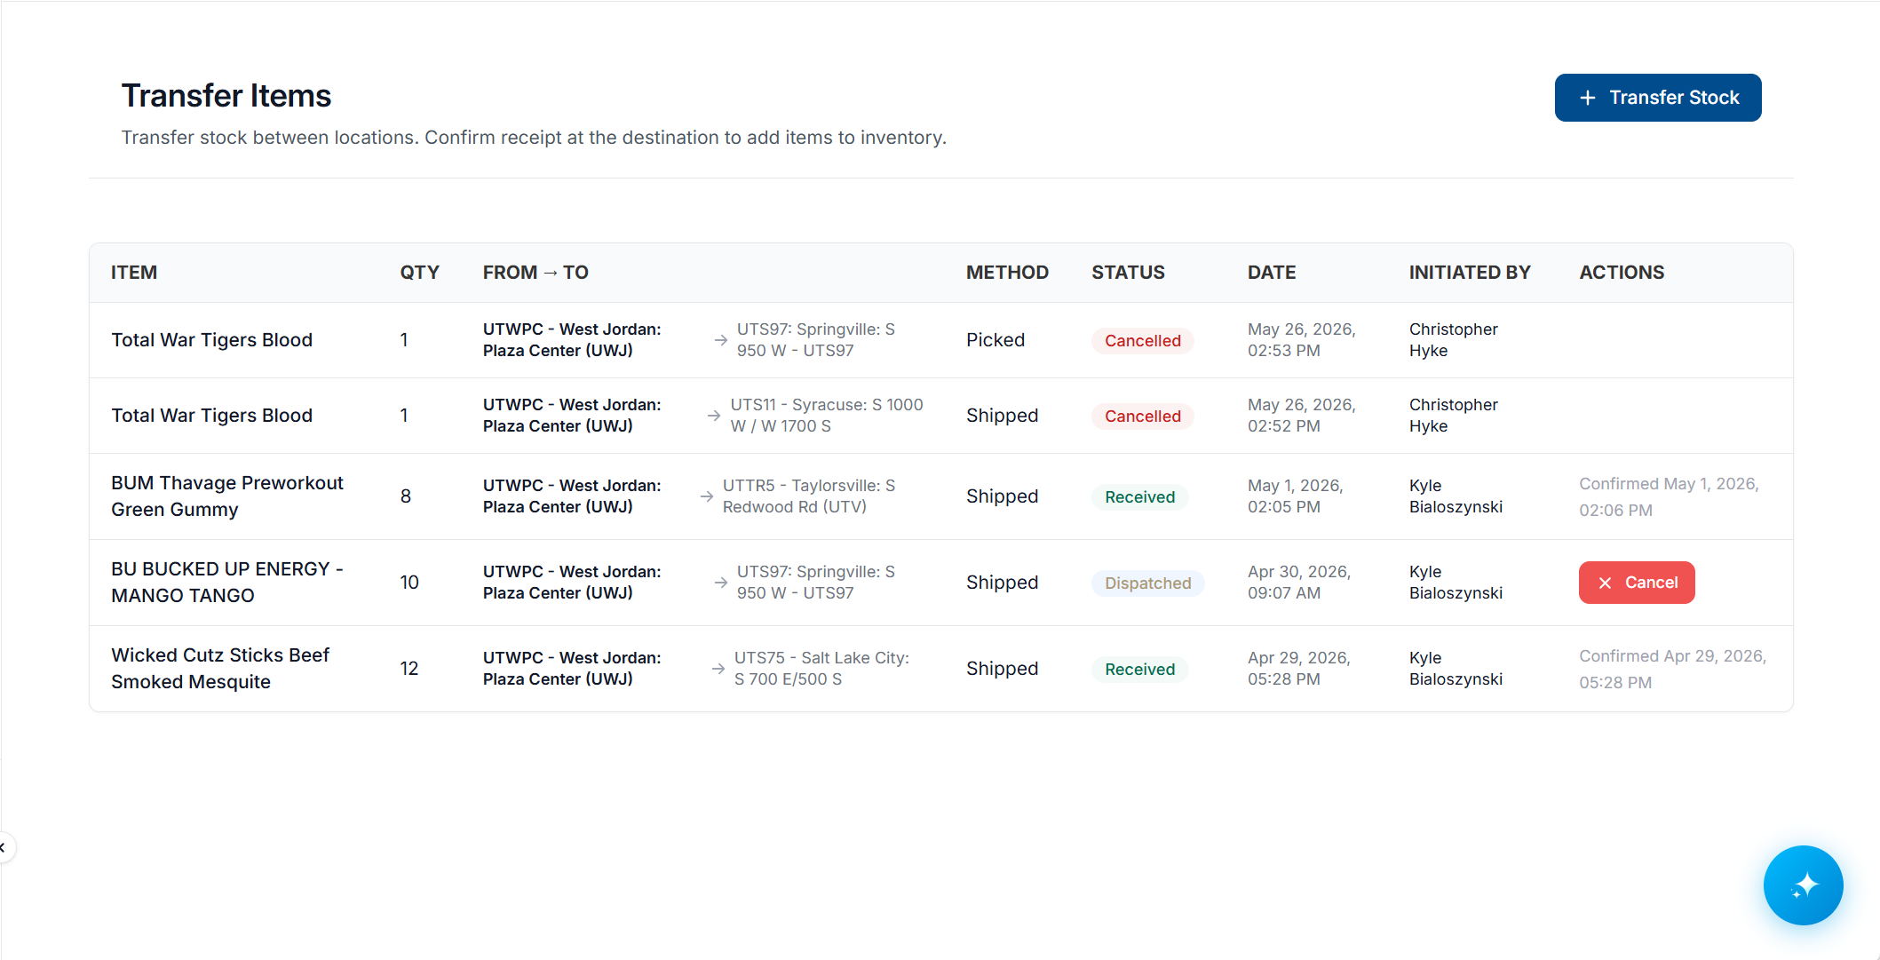This screenshot has height=960, width=1880.
Task: Click the plus icon in Transfer Stock
Action: [x=1588, y=98]
